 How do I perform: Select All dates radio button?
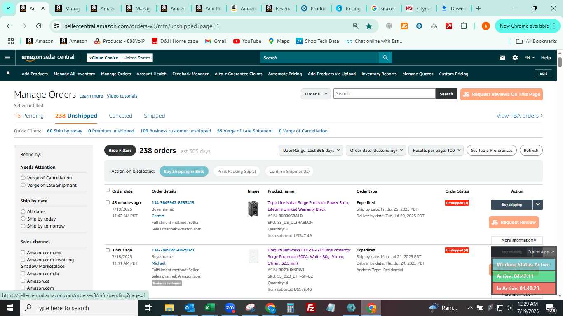[23, 211]
